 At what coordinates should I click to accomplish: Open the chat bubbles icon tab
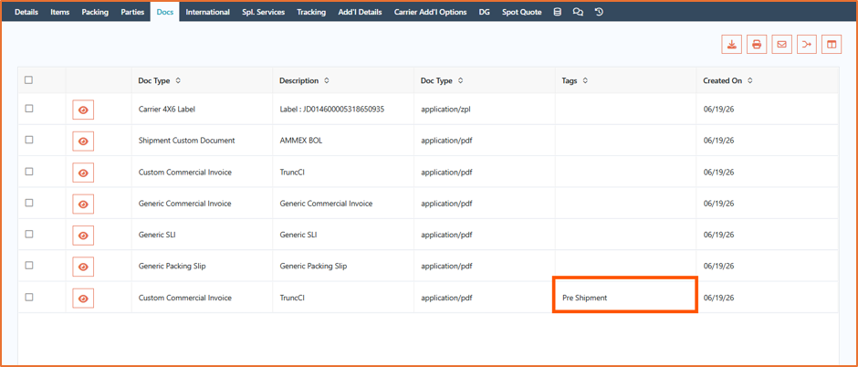pyautogui.click(x=578, y=12)
